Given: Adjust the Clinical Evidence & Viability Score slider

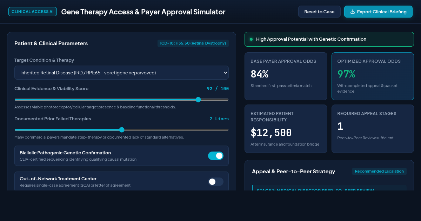Looking at the screenshot, I should (x=121, y=100).
